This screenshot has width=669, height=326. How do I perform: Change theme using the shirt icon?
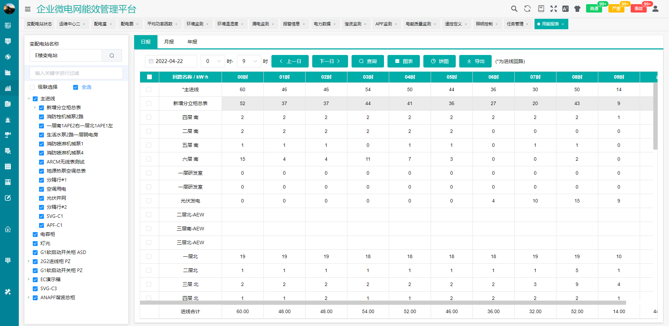(x=577, y=9)
